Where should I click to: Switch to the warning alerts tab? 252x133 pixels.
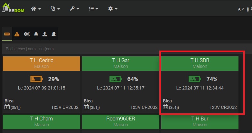pos(17,34)
